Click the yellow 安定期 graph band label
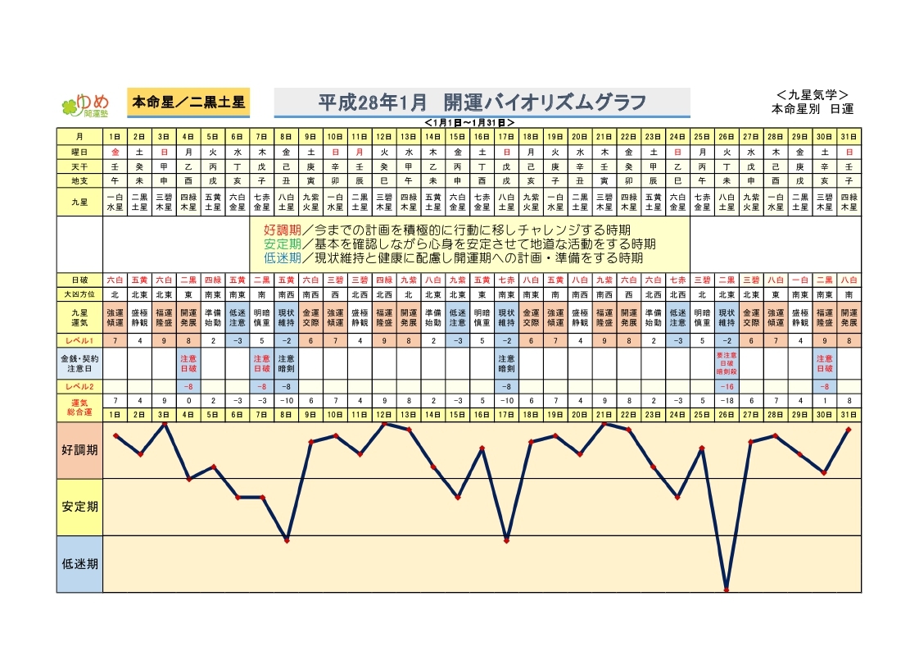The image size is (919, 651). pyautogui.click(x=79, y=507)
